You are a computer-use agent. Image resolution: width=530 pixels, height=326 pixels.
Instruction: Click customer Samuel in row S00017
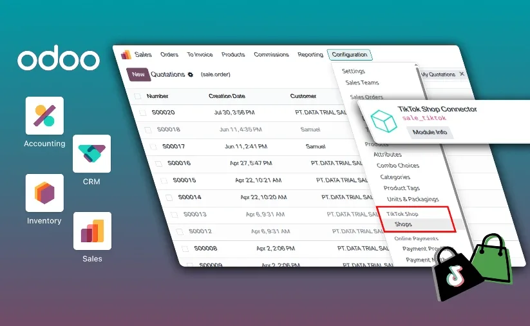click(x=316, y=146)
